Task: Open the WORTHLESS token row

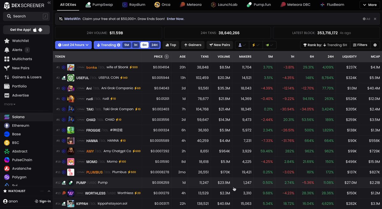Action: pos(217,193)
